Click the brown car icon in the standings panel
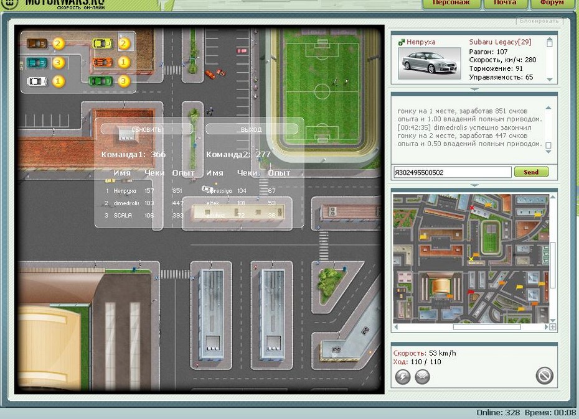This screenshot has width=579, height=419. point(37,44)
